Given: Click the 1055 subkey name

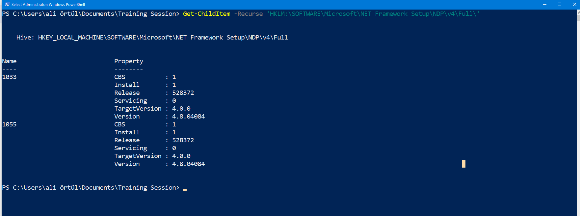Looking at the screenshot, I should tap(9, 124).
